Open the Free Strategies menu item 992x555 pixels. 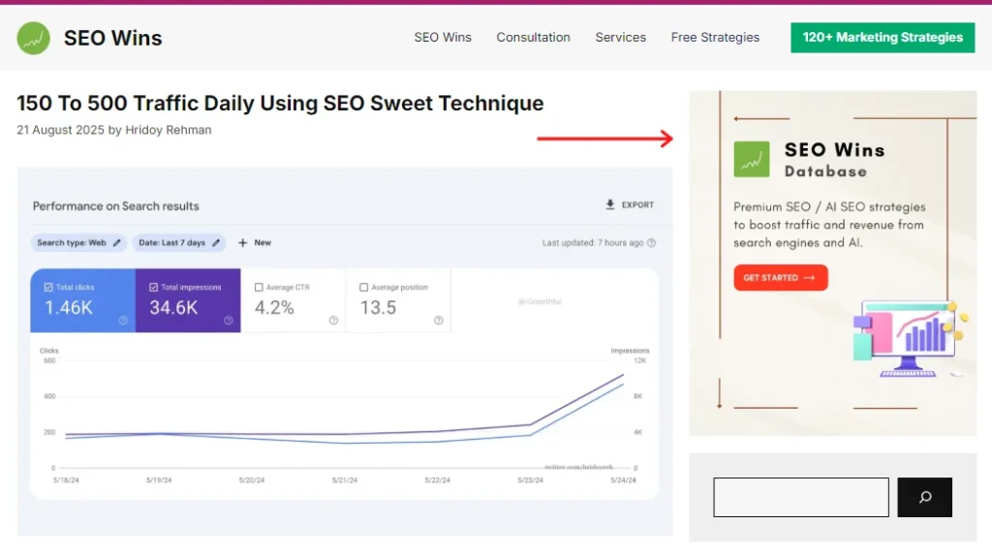(x=715, y=38)
